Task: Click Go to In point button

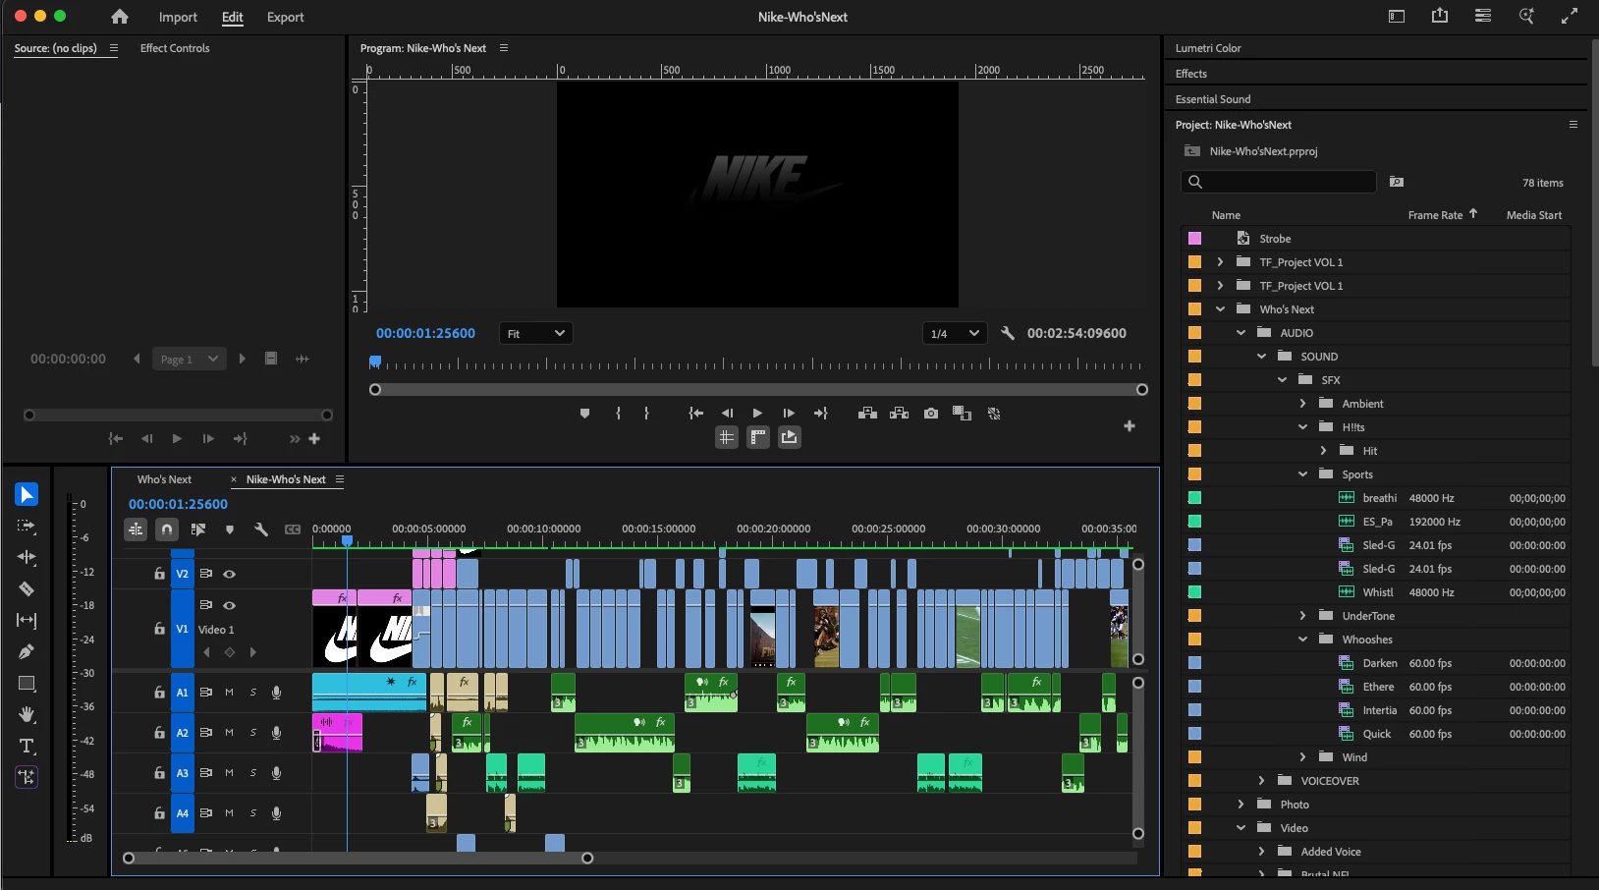Action: [695, 414]
